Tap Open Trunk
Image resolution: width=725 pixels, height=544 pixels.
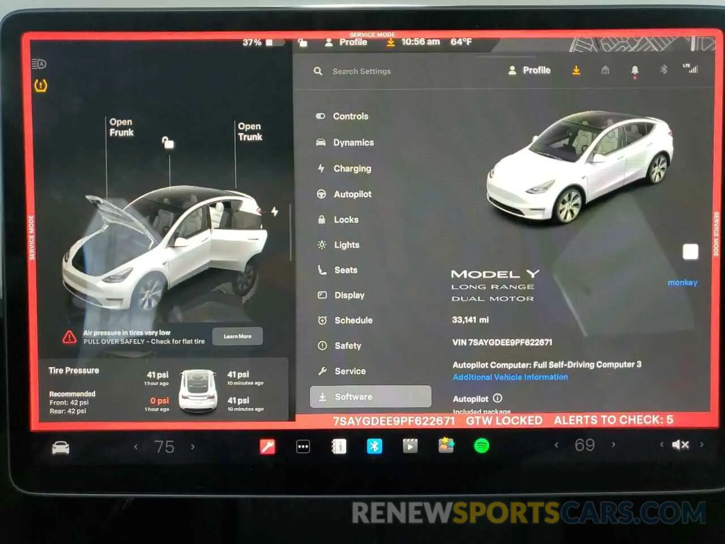[x=250, y=131]
